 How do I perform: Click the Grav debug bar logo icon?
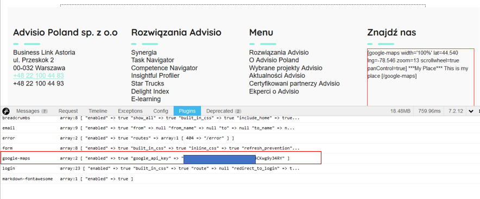(6, 111)
